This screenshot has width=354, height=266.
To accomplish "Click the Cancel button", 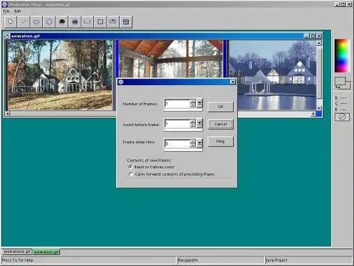I will (x=221, y=124).
